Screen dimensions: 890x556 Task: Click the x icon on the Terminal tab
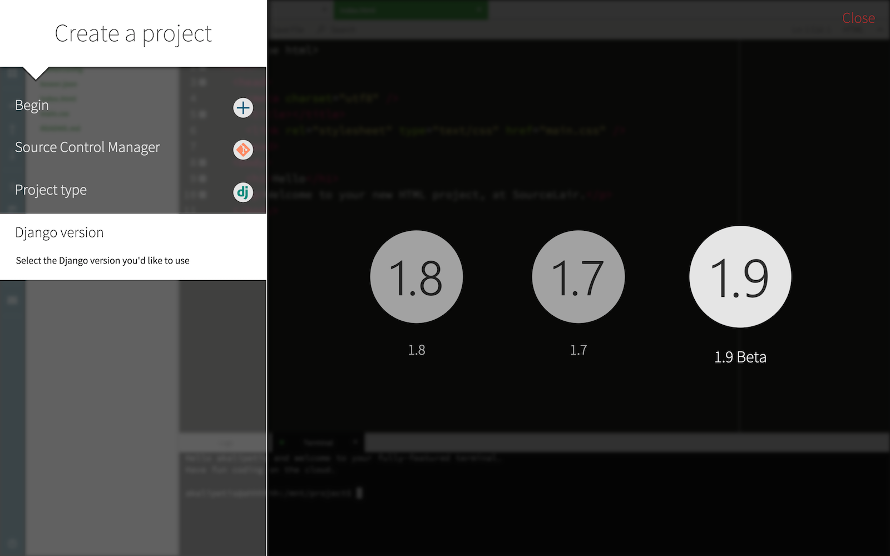(x=355, y=441)
